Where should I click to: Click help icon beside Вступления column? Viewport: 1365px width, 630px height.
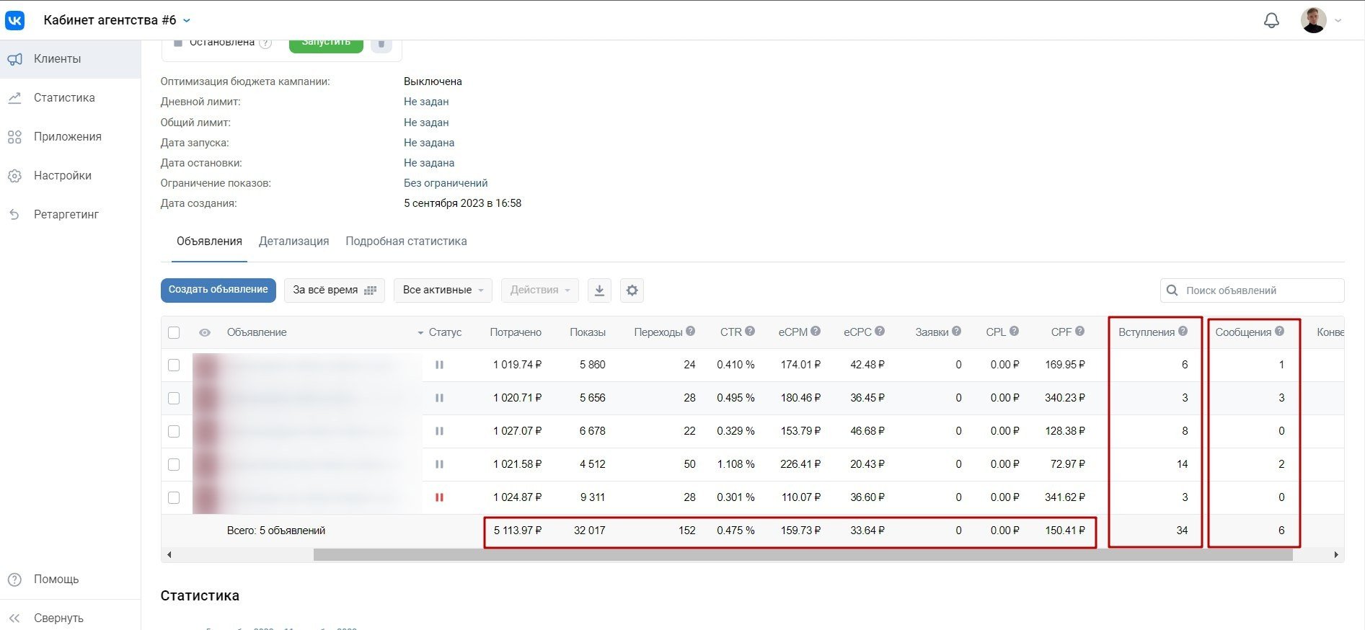[1183, 332]
